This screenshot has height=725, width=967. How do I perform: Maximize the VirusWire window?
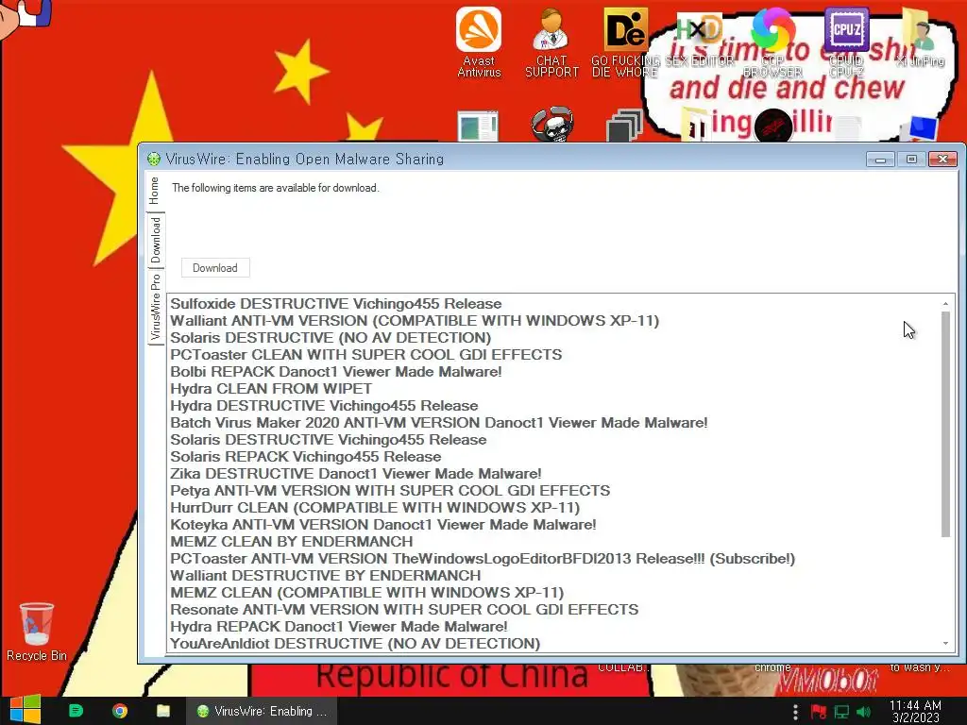pyautogui.click(x=911, y=160)
